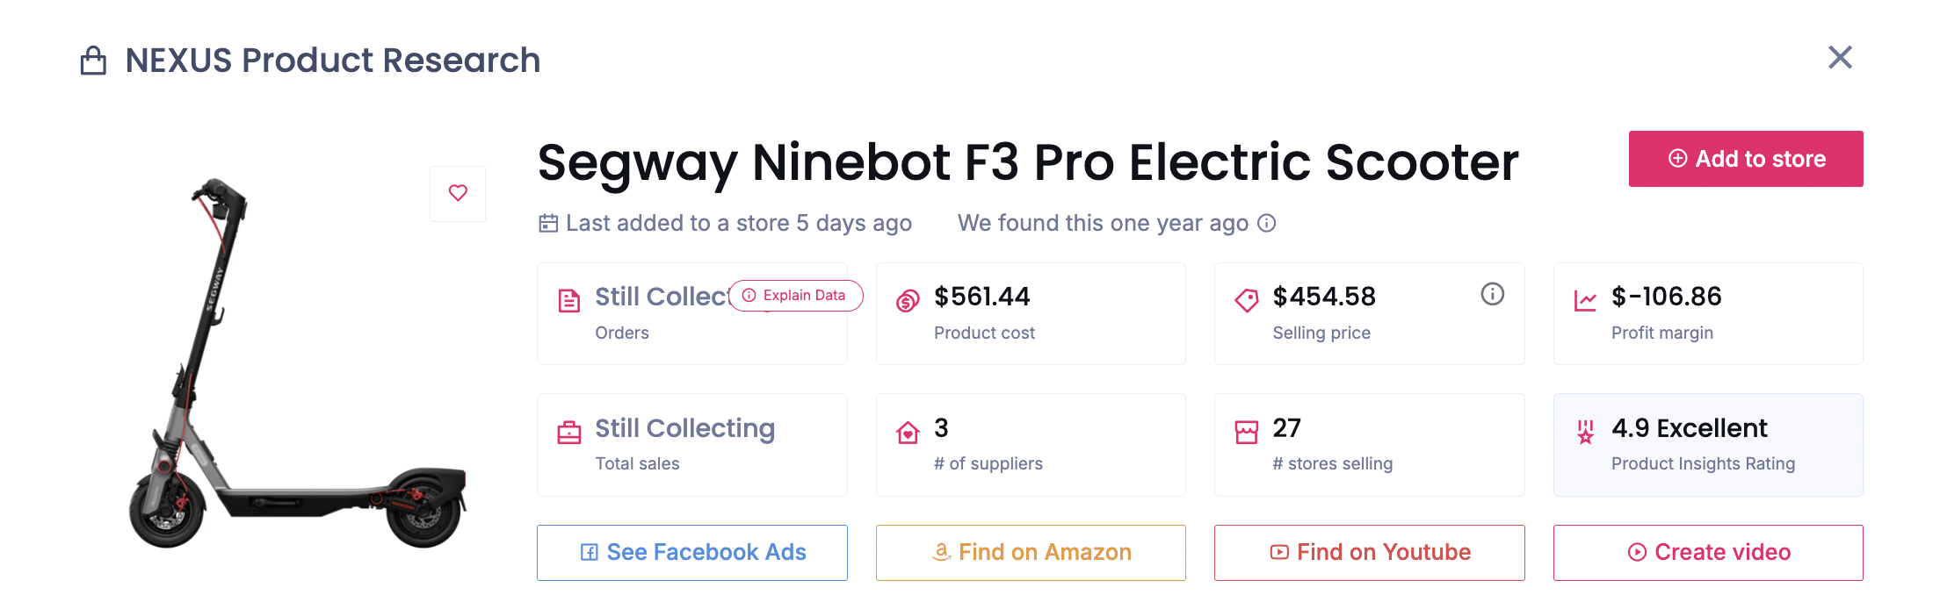The width and height of the screenshot is (1940, 602).
Task: Open the Selling price info icon
Action: (x=1492, y=294)
